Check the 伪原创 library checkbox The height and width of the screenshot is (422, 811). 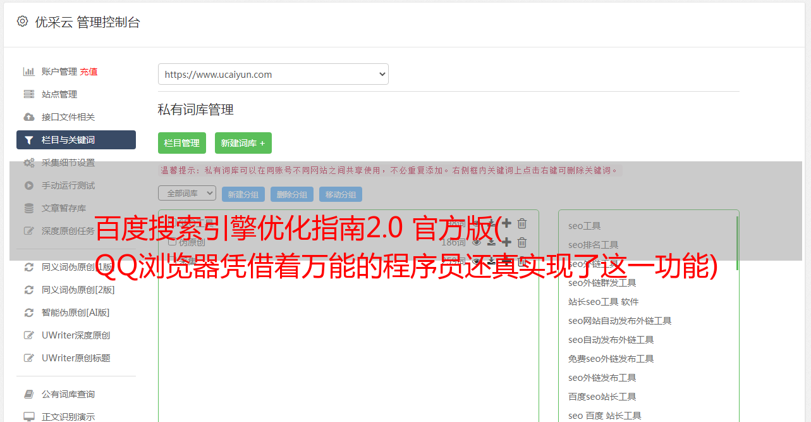(173, 242)
